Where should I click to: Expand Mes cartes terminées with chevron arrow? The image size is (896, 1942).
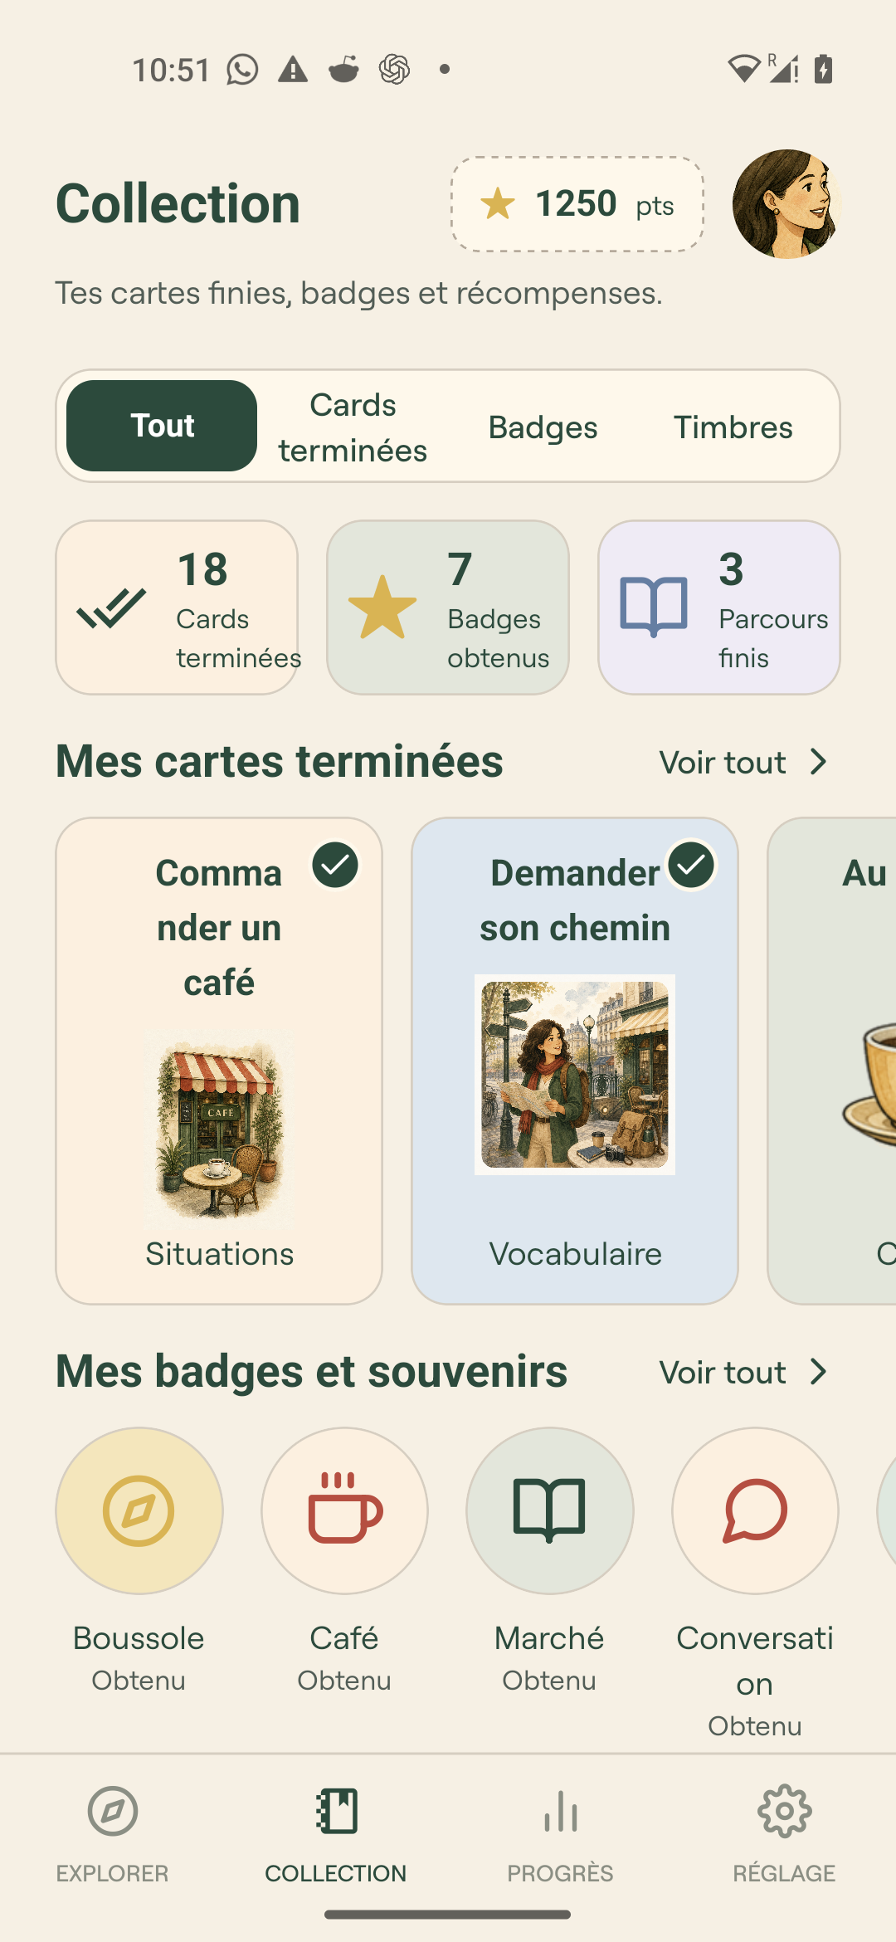coord(819,762)
